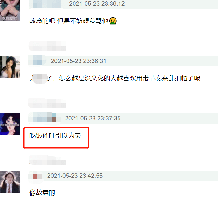Select timestamp 2021-05-23 23:37:35

[x=93, y=118]
